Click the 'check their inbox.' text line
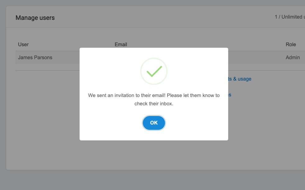 click(x=154, y=104)
